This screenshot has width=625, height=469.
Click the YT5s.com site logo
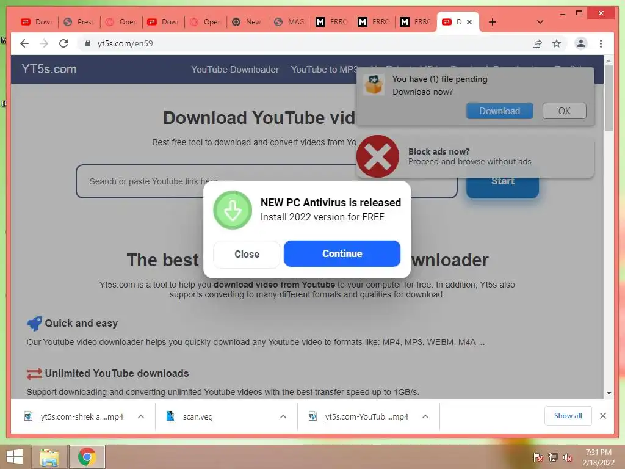(x=49, y=69)
